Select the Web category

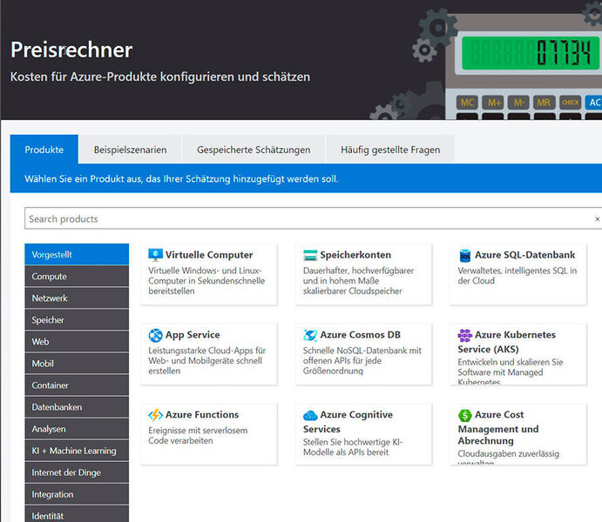pyautogui.click(x=77, y=342)
